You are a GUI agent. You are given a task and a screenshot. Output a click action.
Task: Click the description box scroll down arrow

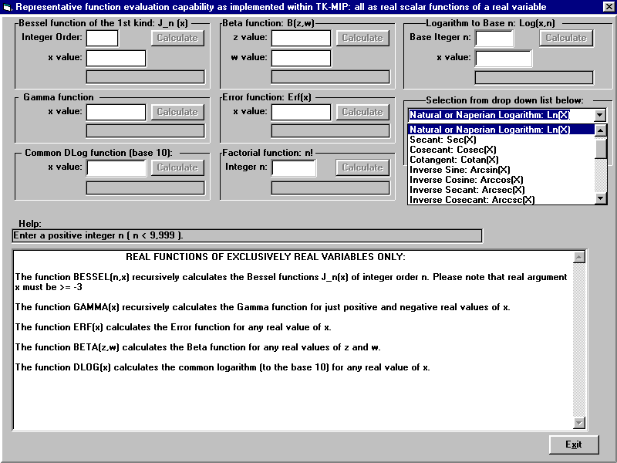pos(579,423)
